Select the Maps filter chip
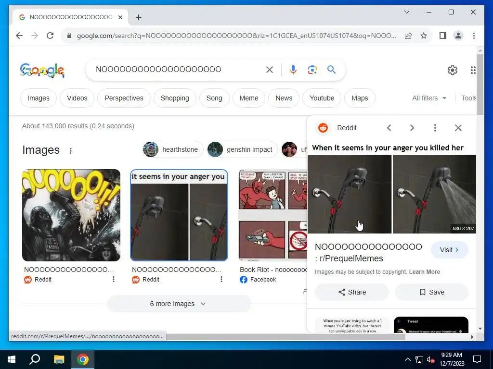493x369 pixels. click(x=360, y=98)
